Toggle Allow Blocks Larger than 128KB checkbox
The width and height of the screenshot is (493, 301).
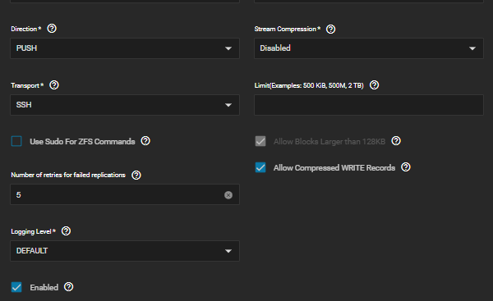tap(260, 141)
